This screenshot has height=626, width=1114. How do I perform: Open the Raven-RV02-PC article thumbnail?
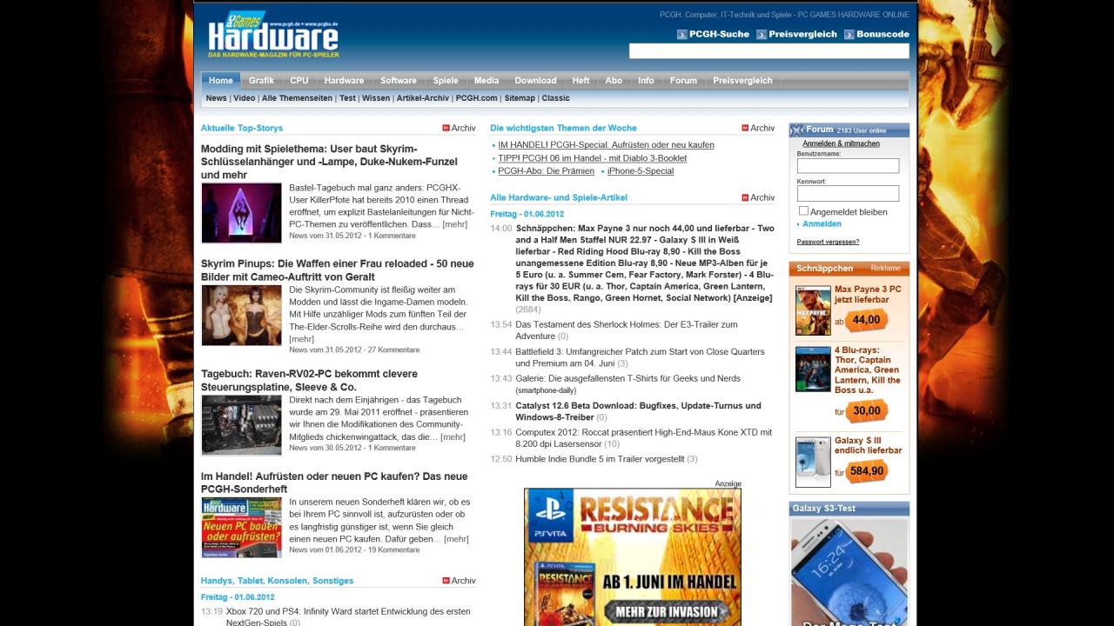click(x=242, y=425)
